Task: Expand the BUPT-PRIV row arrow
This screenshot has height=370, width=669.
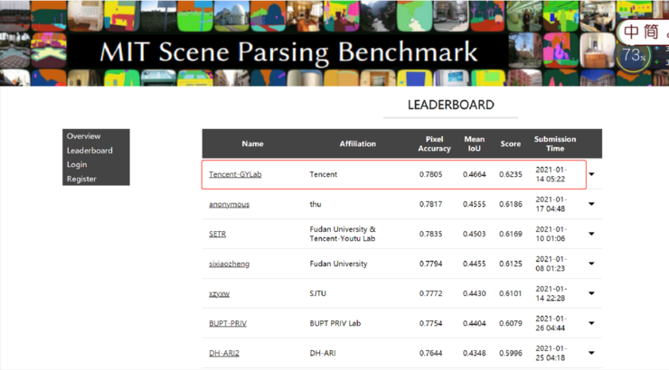Action: click(x=591, y=323)
